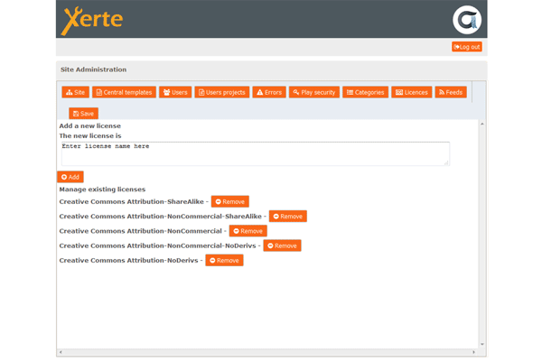This screenshot has width=542, height=361.
Task: Remove the Attribution-NonCommercial-ShareAlike license
Action: 288,217
